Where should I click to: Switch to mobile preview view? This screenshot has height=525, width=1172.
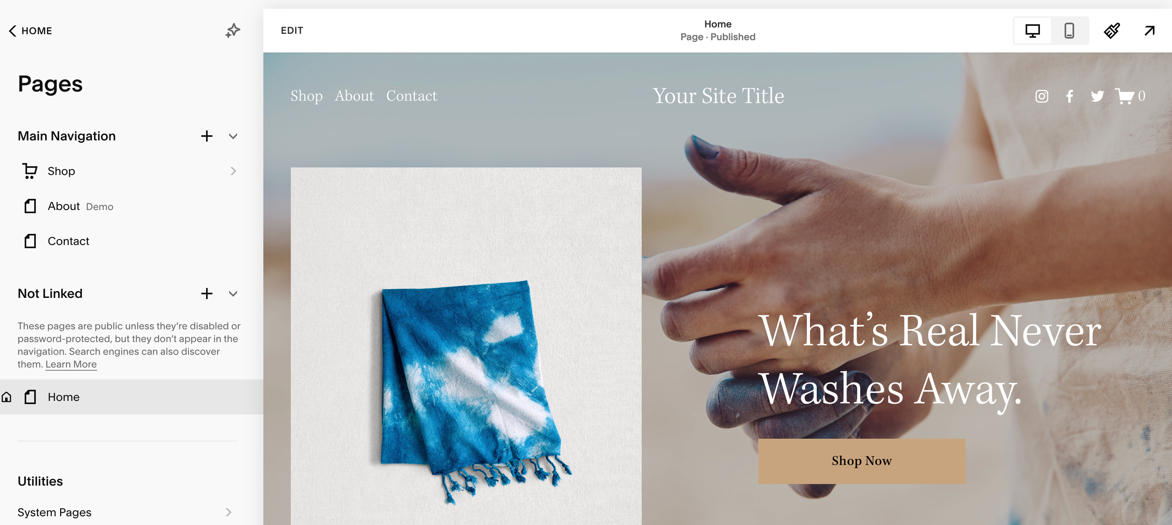pos(1069,31)
